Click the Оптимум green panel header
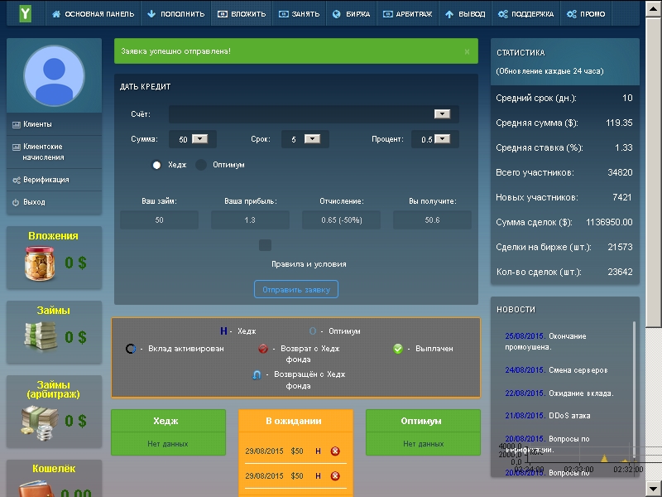Screen dimensions: 662x497 [423, 421]
